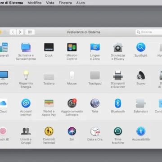162x162 pixels.
Task: Open Tastiera keyboard preferences
Action: 49,79
